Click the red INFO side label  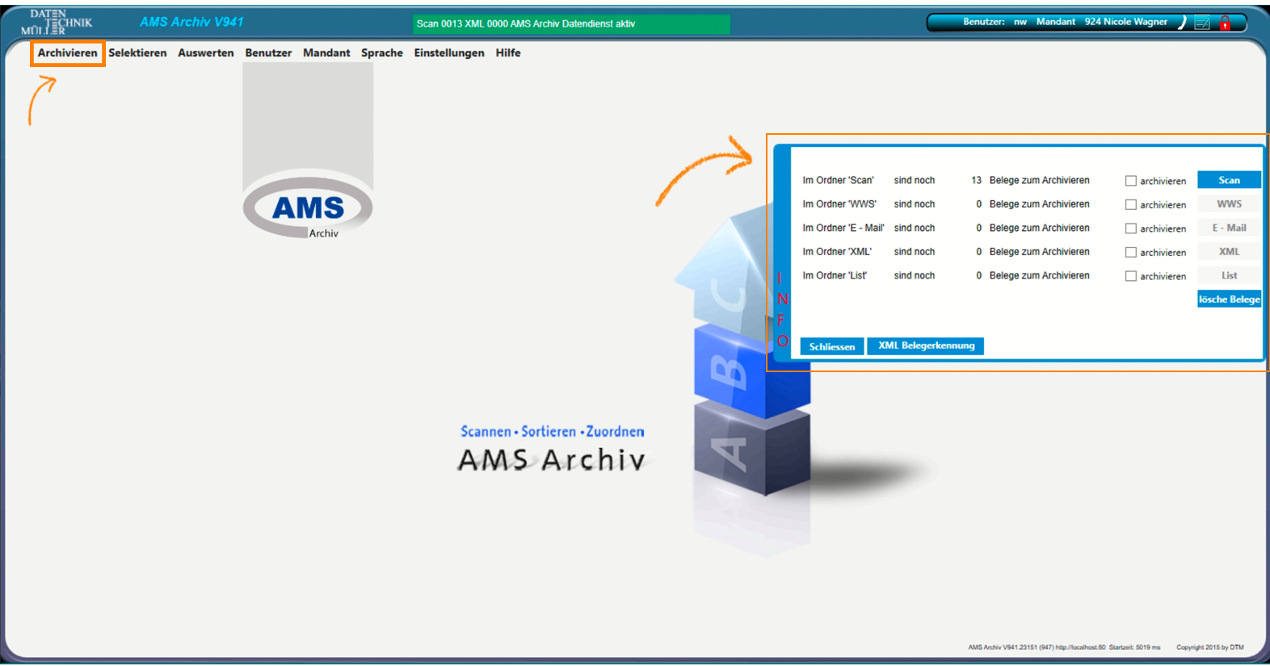(781, 310)
